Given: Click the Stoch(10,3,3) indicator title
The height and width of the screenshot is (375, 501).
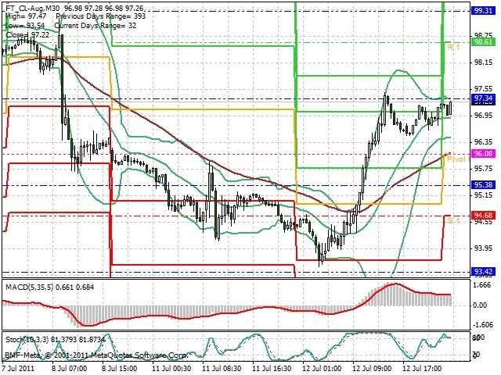Looking at the screenshot, I should click(27, 340).
